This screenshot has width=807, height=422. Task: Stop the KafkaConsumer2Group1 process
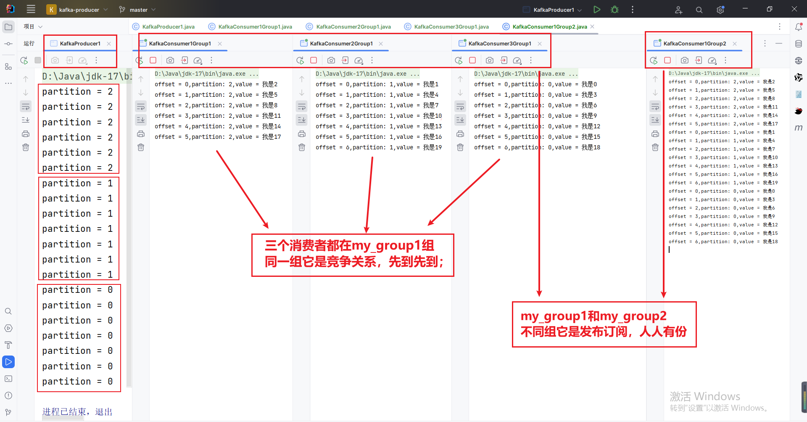click(x=314, y=60)
